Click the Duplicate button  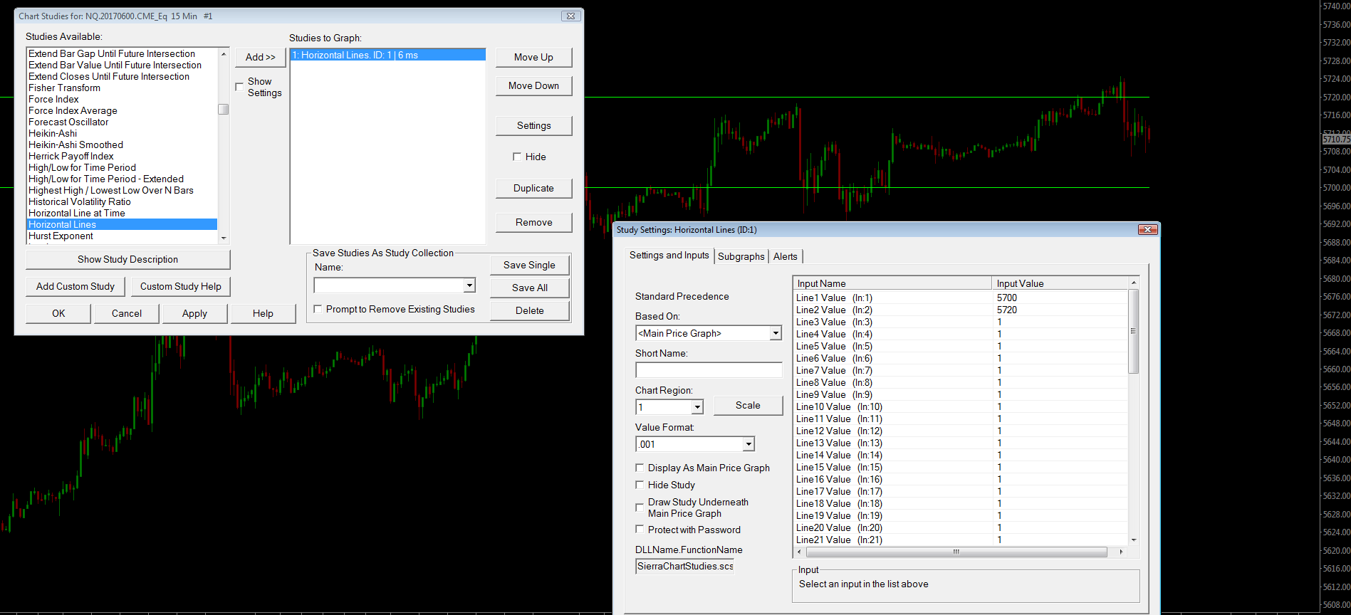coord(533,188)
